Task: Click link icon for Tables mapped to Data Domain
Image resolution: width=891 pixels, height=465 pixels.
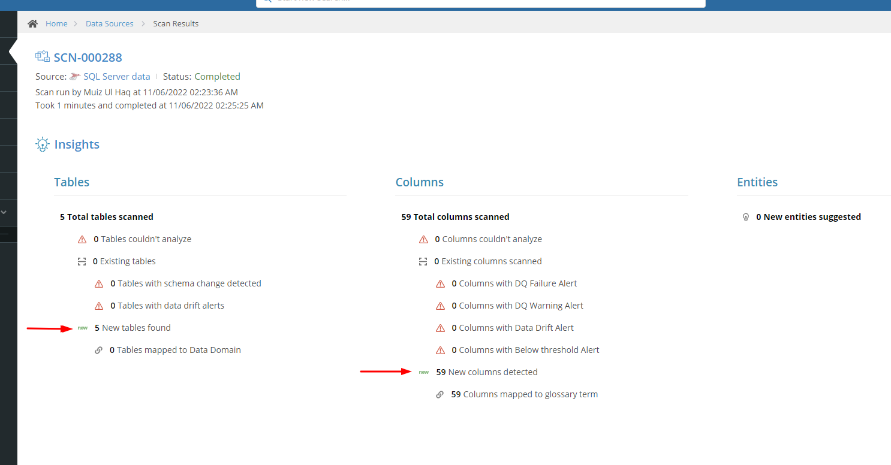Action: pyautogui.click(x=99, y=350)
